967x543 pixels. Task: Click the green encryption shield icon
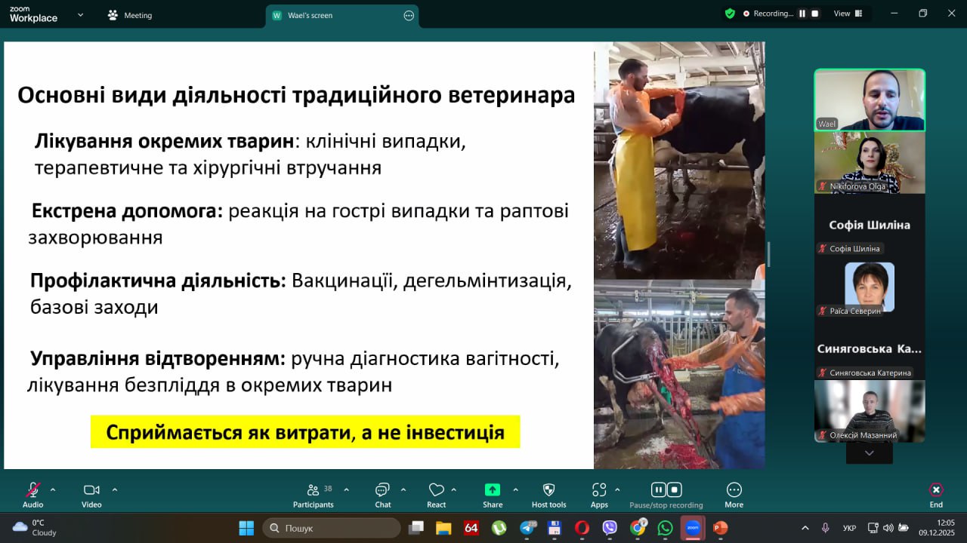tap(730, 14)
